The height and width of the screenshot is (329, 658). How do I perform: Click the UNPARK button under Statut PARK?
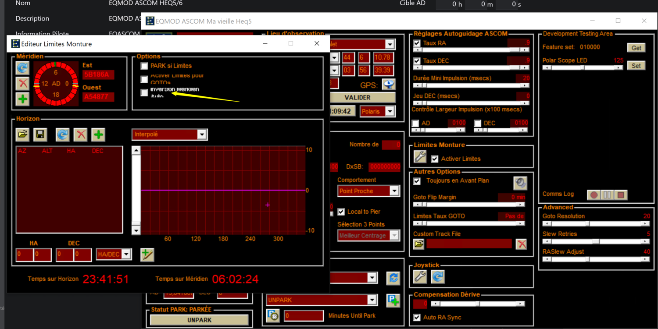[200, 320]
